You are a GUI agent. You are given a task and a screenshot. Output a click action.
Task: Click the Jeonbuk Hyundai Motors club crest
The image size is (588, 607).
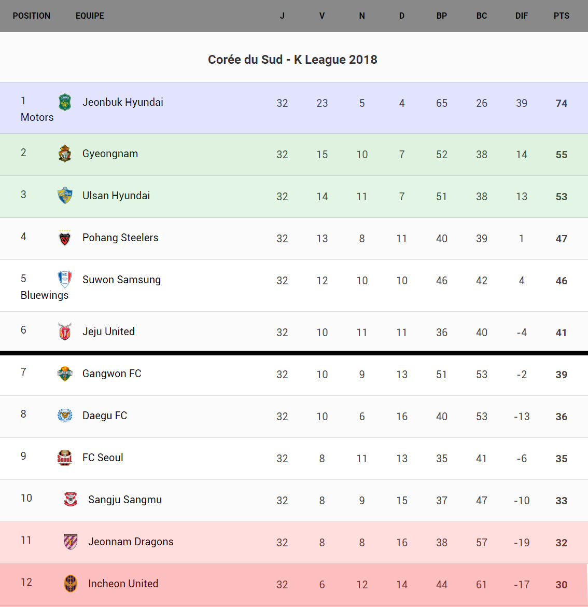[65, 102]
